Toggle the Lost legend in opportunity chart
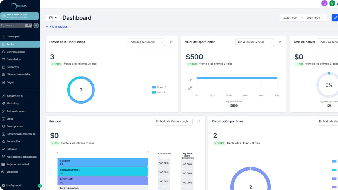The width and height of the screenshot is (338, 190). coord(158,93)
